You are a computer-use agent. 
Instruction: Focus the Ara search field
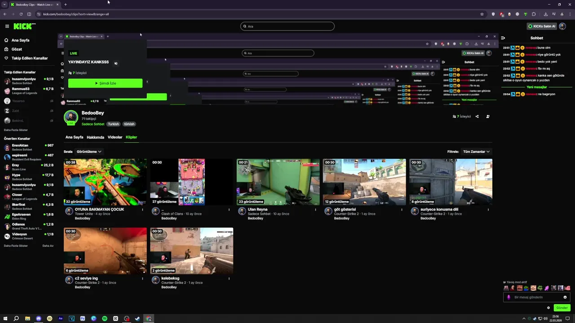(x=287, y=26)
